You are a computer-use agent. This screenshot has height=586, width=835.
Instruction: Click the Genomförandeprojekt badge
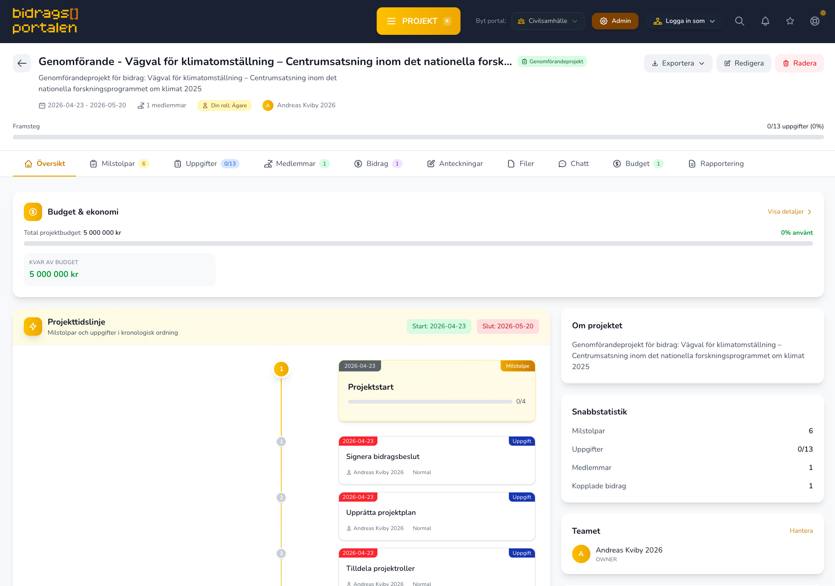[552, 61]
